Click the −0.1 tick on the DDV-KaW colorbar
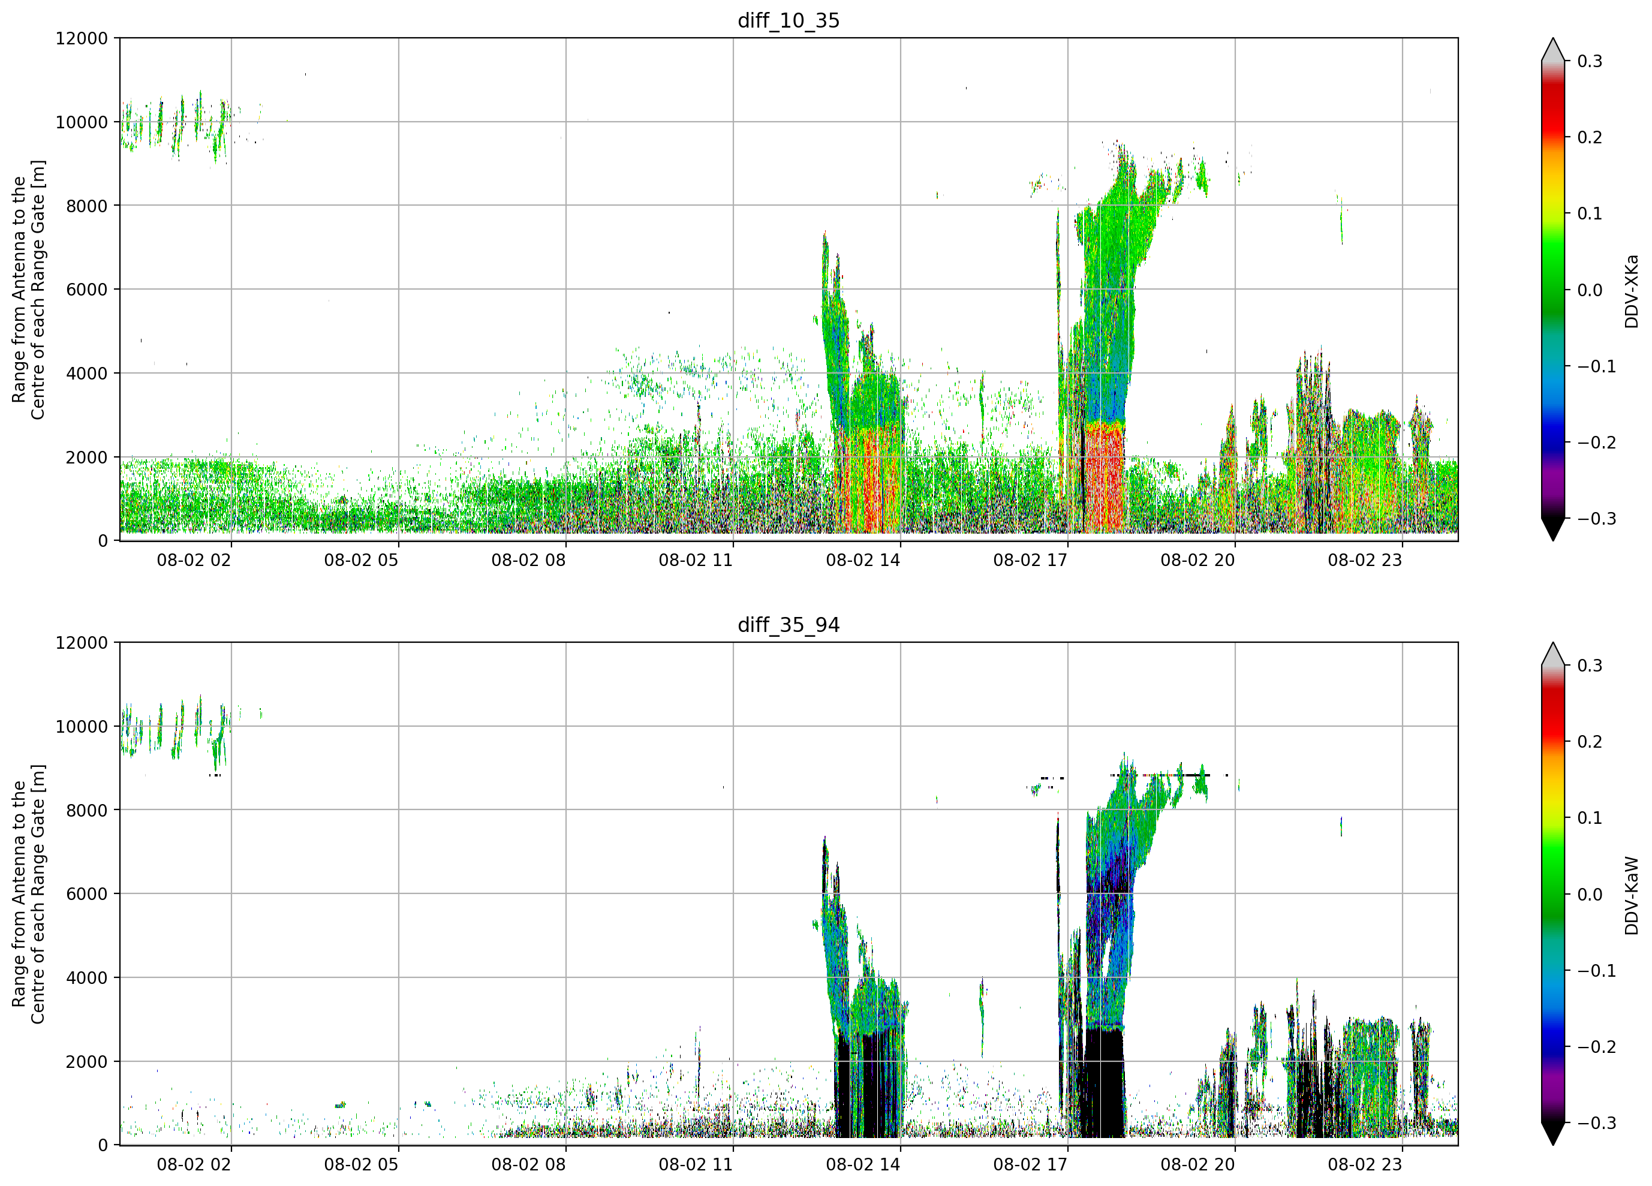 point(1597,970)
